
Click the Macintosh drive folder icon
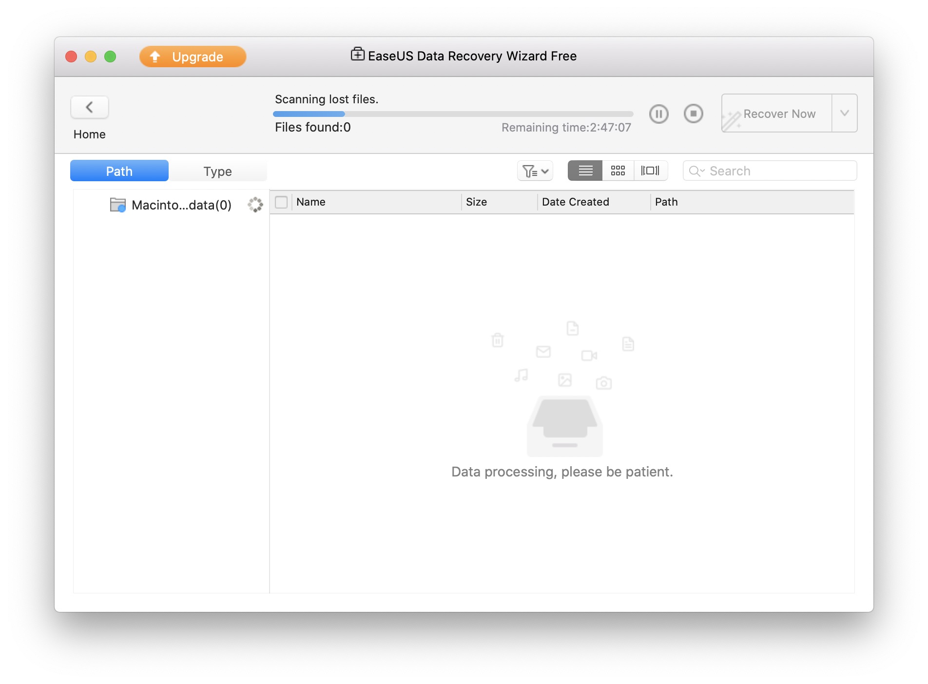(x=118, y=205)
